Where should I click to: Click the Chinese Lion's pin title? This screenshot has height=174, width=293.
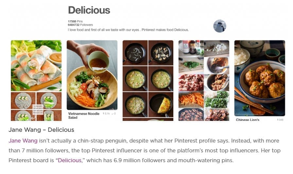(x=248, y=120)
